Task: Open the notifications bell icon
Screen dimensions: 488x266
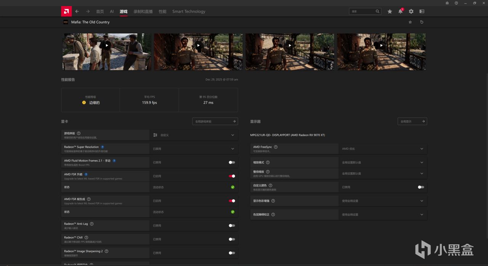Action: (400, 11)
